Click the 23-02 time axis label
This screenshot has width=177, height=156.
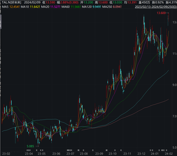(x=6, y=154)
